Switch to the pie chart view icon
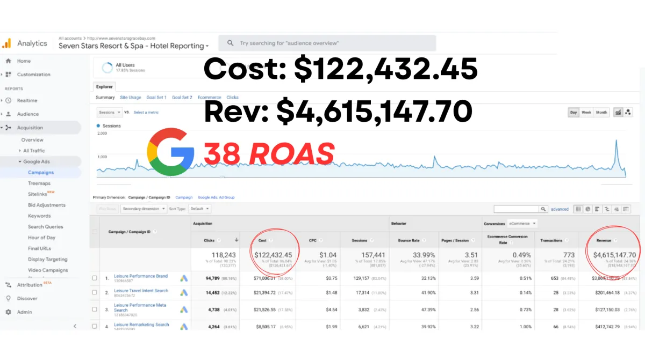The width and height of the screenshot is (645, 362). pos(587,209)
